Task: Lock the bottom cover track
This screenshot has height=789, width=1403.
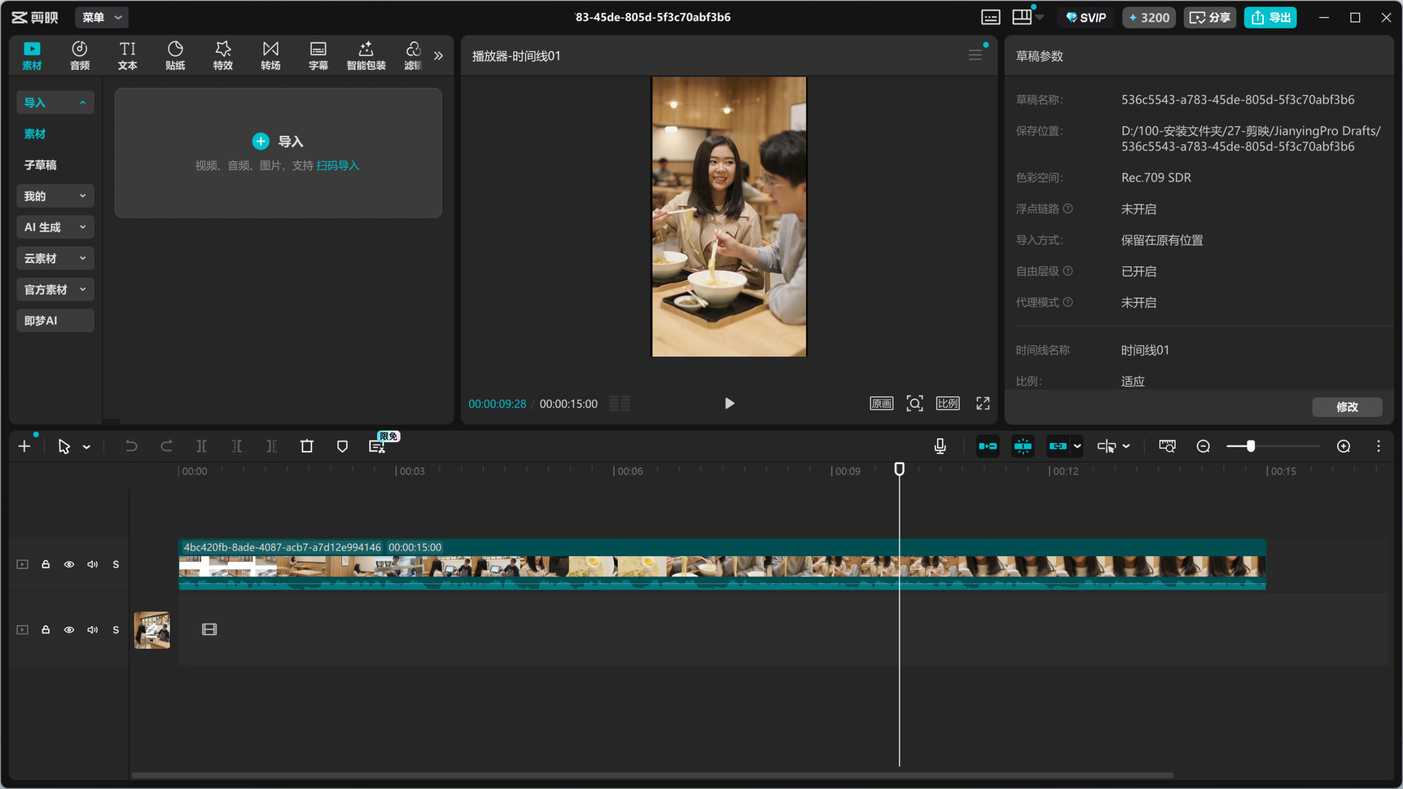Action: click(x=46, y=630)
